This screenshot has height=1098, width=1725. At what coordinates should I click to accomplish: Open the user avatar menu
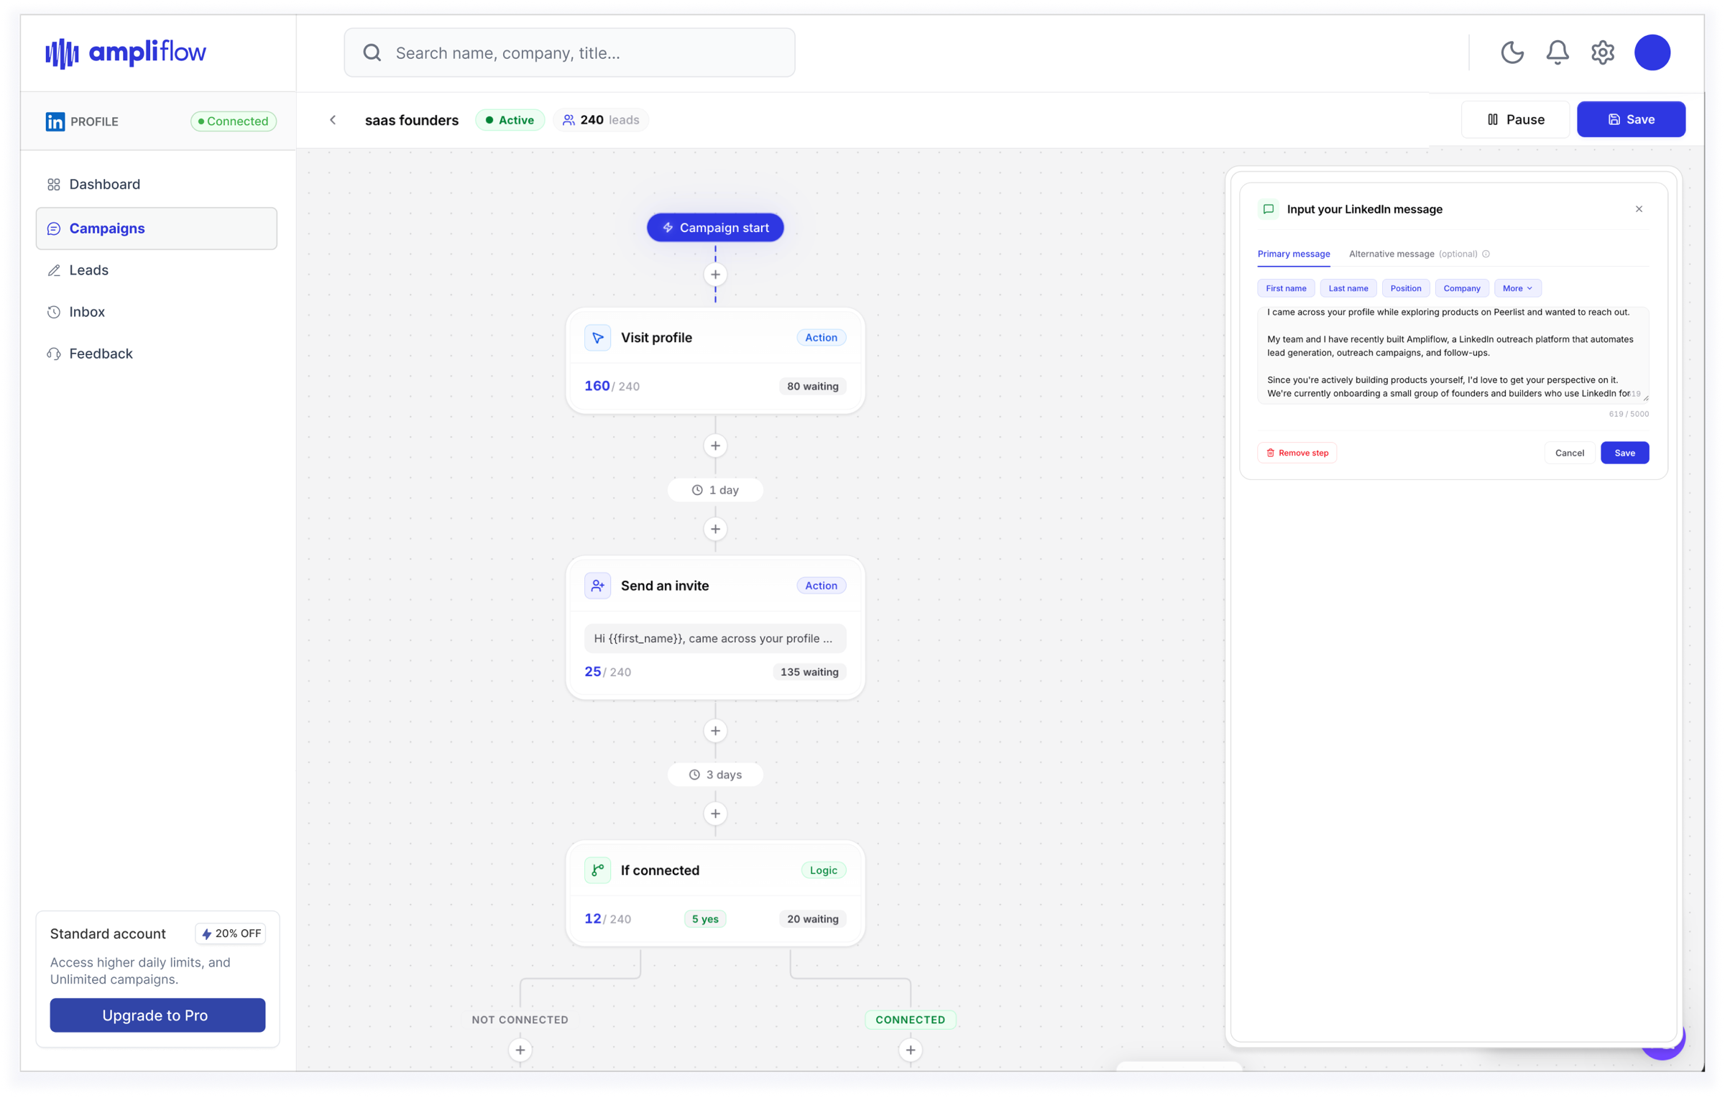[x=1652, y=52]
